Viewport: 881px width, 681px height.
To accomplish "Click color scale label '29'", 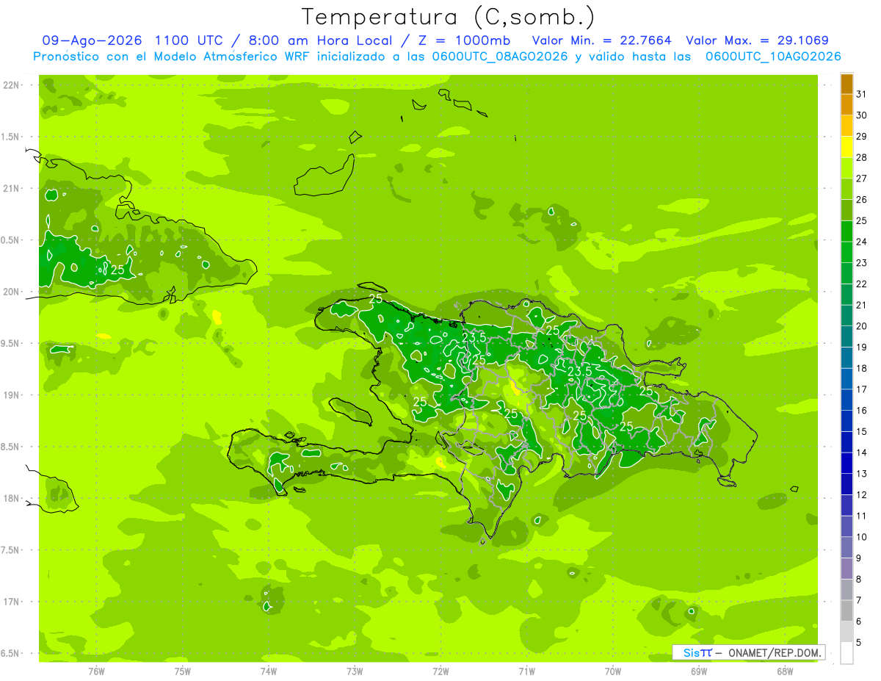I will 862,137.
